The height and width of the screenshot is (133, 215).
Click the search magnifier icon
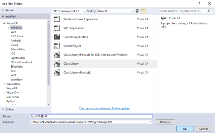tap(209, 11)
